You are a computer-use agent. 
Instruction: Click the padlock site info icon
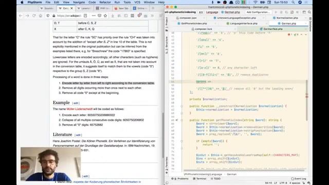pos(53,16)
